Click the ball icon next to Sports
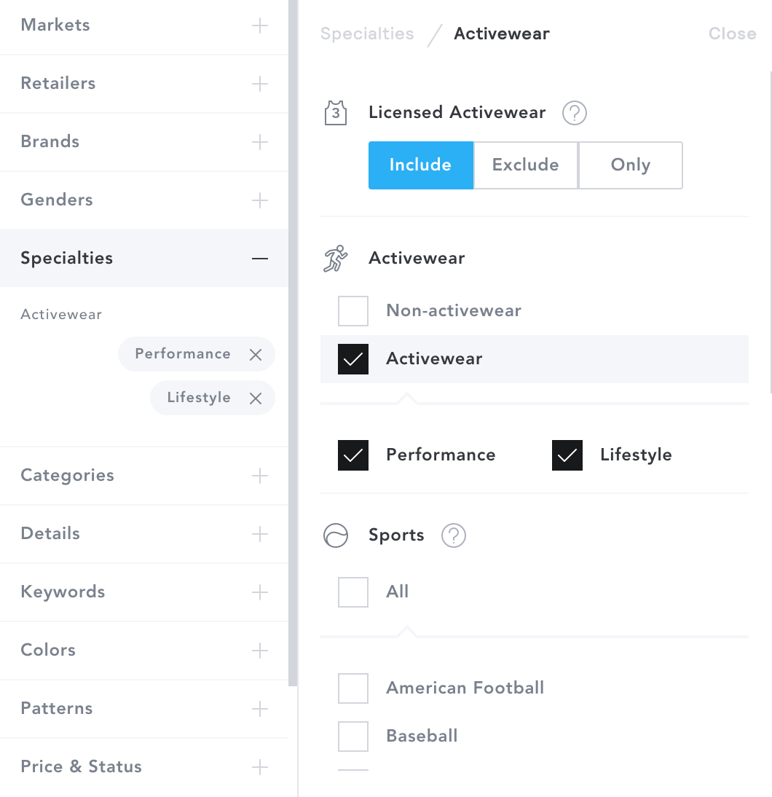772x797 pixels. pos(336,535)
